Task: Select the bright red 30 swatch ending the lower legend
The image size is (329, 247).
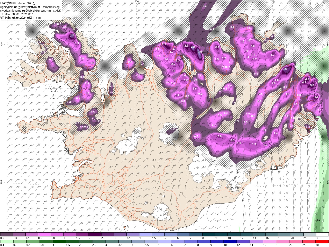Action: click(322, 242)
